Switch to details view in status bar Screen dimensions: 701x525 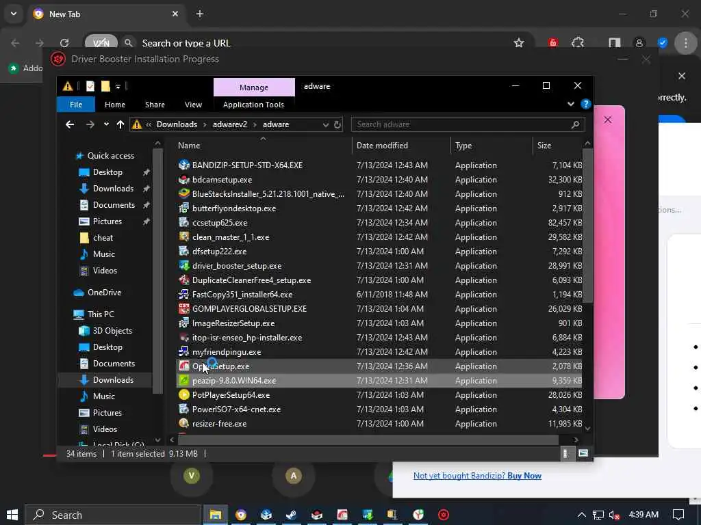[x=565, y=454]
